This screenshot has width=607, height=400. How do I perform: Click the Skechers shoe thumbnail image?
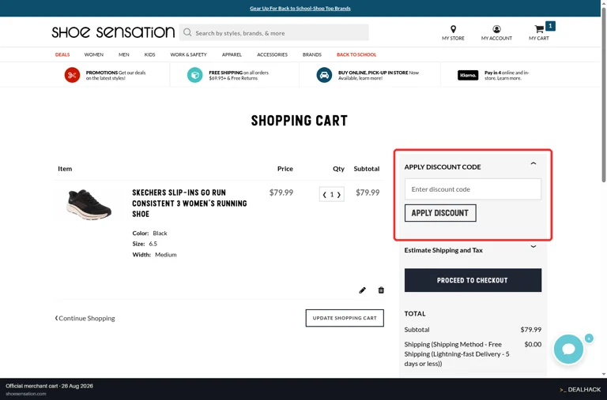pyautogui.click(x=89, y=204)
